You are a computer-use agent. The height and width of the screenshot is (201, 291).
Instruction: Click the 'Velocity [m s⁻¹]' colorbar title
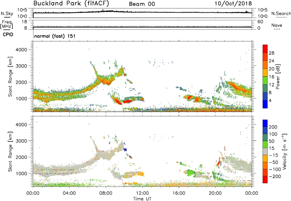pyautogui.click(x=284, y=151)
